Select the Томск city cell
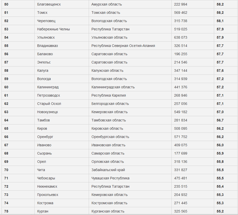 [42, 13]
